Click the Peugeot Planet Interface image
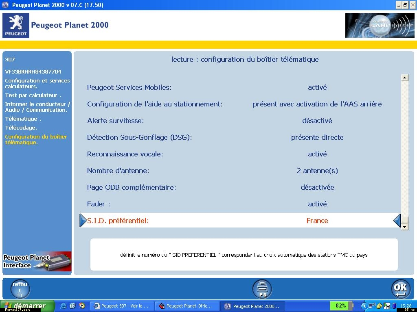The width and height of the screenshot is (417, 312). click(37, 261)
